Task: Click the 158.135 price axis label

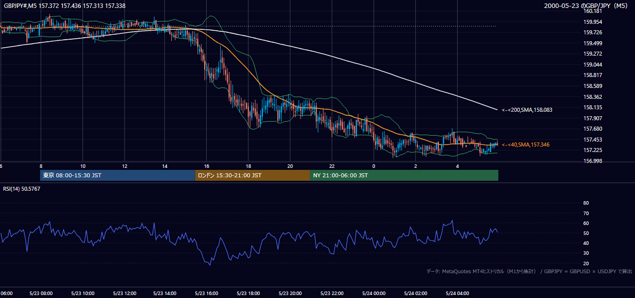Action: click(x=593, y=107)
